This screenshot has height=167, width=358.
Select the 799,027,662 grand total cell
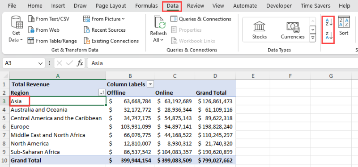pyautogui.click(x=215, y=160)
